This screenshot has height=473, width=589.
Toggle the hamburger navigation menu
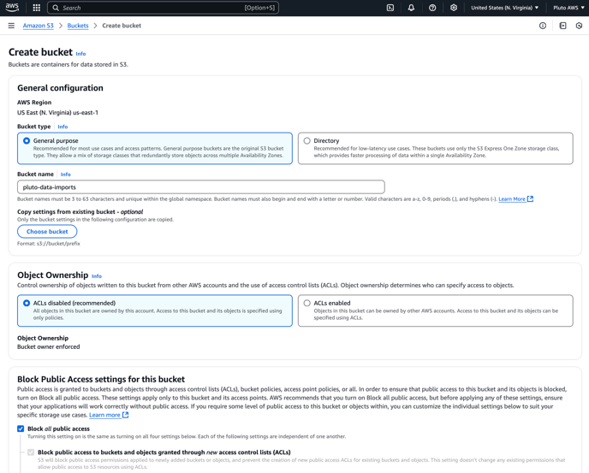(x=11, y=26)
